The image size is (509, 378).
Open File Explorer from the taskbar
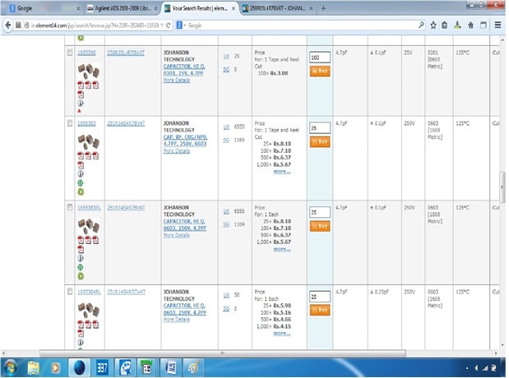click(34, 368)
